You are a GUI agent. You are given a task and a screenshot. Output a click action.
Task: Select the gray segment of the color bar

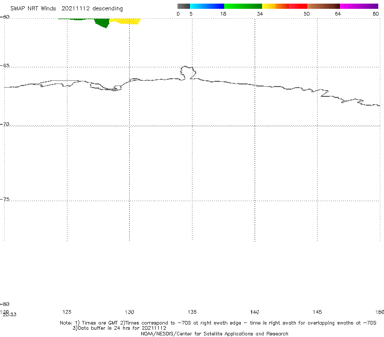tap(183, 6)
